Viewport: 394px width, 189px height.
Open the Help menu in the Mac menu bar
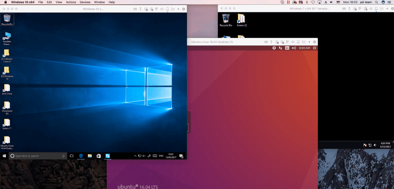tap(111, 2)
